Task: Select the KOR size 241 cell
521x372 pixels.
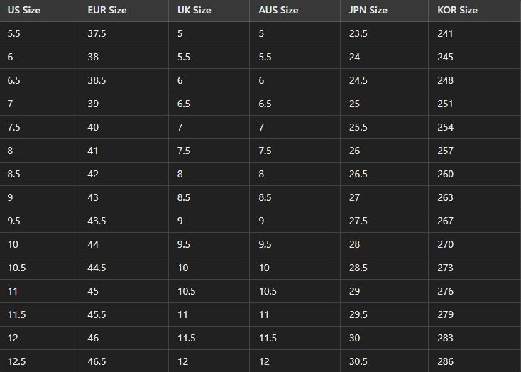Action: (445, 34)
